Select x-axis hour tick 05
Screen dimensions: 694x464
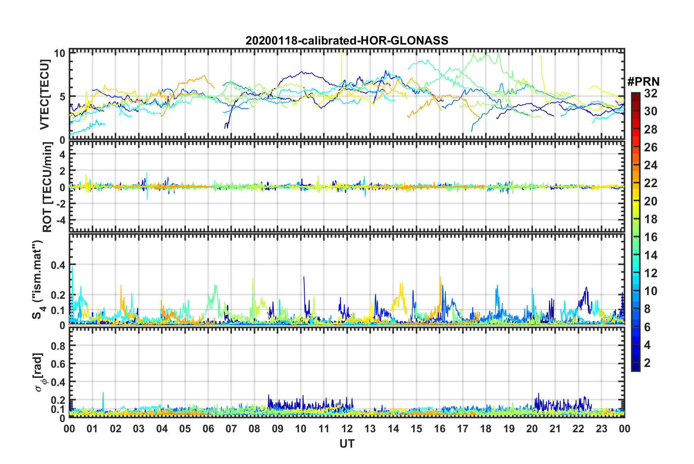(185, 429)
